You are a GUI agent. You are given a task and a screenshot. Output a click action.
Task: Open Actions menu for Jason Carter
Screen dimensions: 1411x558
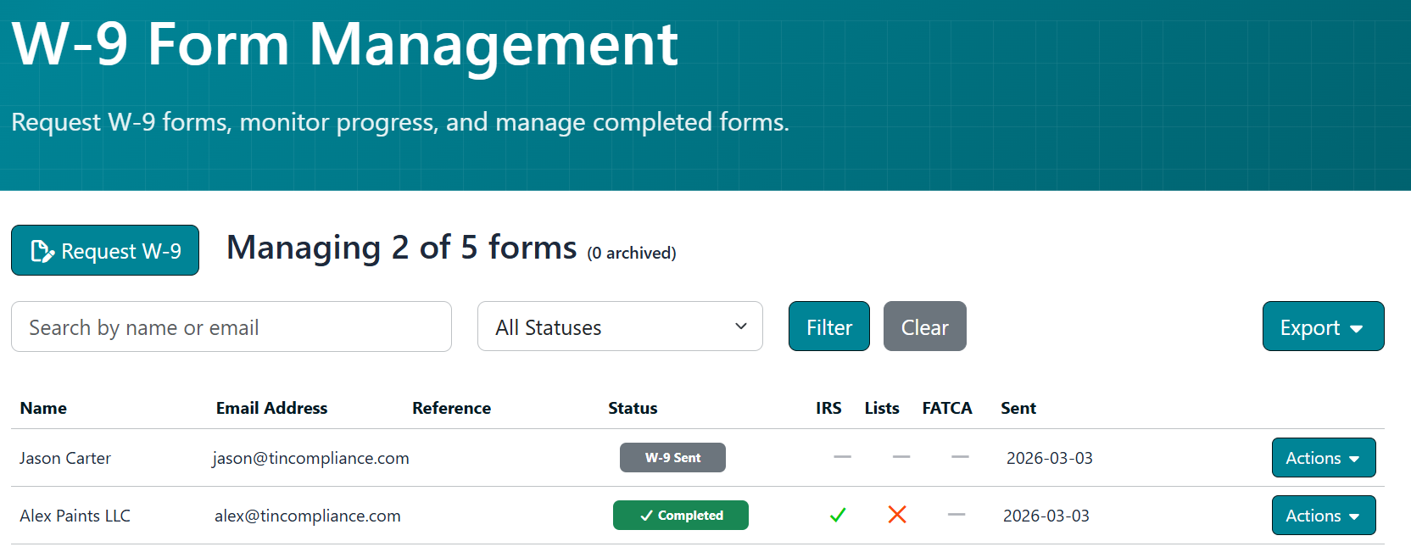(x=1323, y=458)
